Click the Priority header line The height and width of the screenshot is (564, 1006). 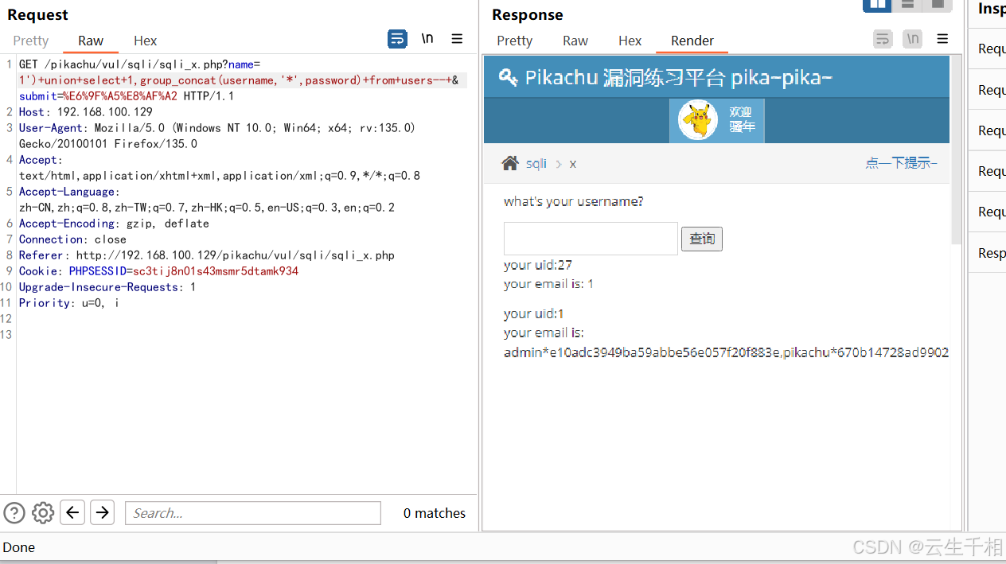coord(69,303)
